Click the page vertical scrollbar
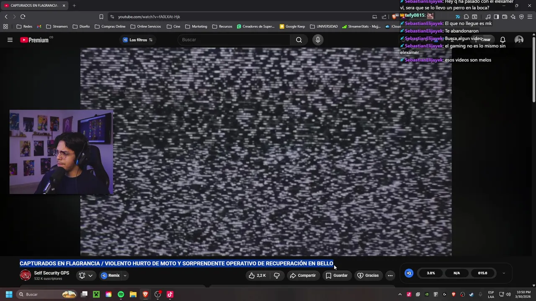Screen dimensions: 536x301 tap(534, 69)
